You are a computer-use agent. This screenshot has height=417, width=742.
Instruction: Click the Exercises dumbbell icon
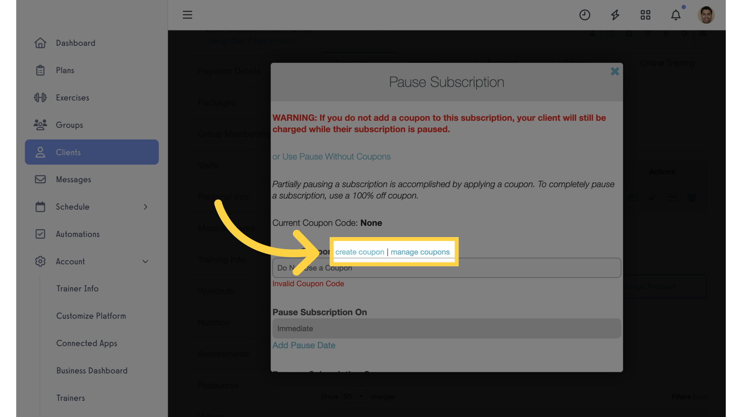click(40, 98)
